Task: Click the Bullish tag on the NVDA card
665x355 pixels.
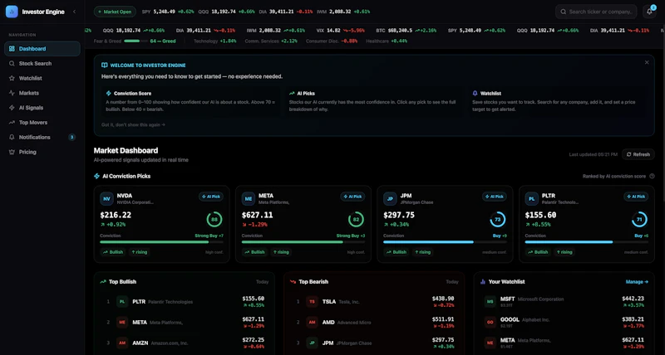Action: click(x=113, y=252)
